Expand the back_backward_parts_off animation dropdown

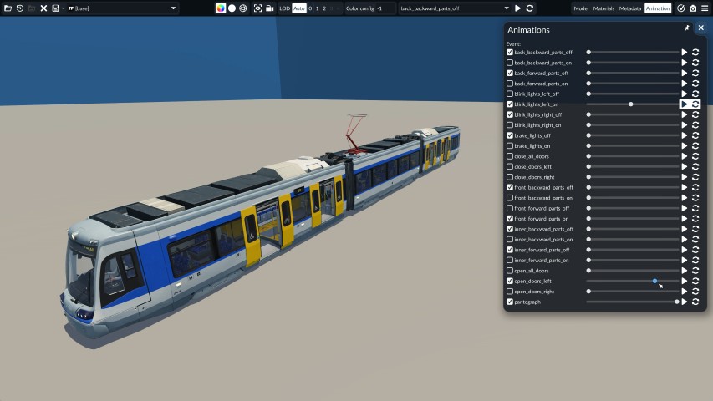click(454, 8)
